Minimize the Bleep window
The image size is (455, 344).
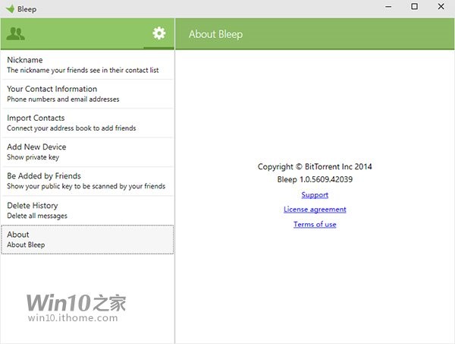click(388, 7)
